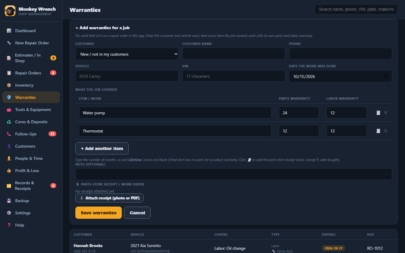Open the date picker calendar icon

(386, 76)
